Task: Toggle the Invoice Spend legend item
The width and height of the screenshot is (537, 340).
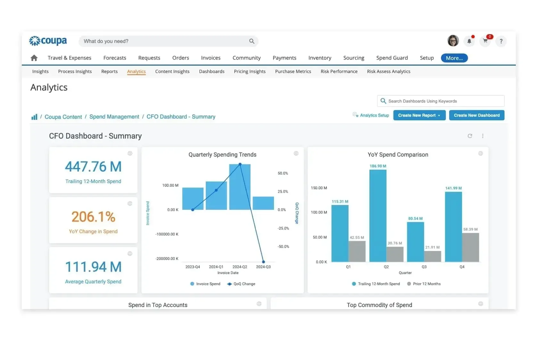Action: pyautogui.click(x=205, y=284)
